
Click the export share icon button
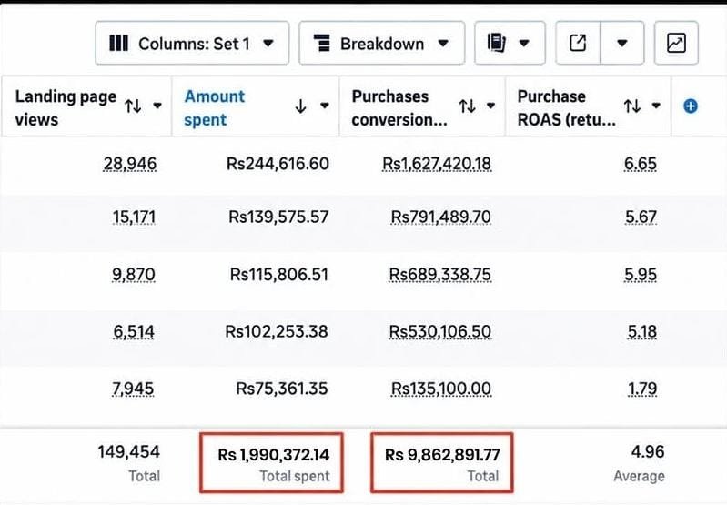click(x=578, y=43)
